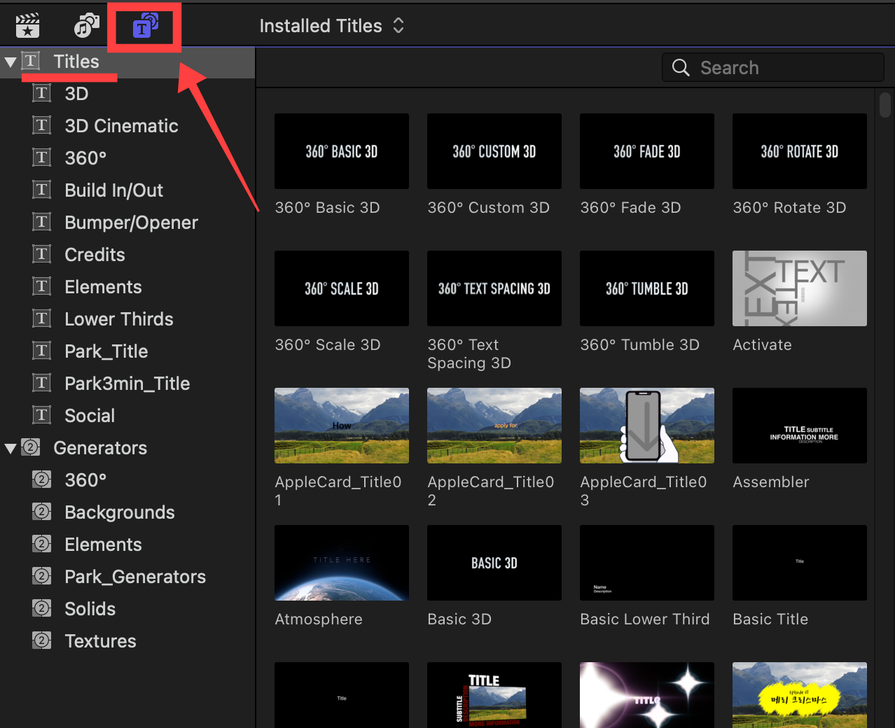Screen dimensions: 895x728
Task: Click in the Search titles field
Action: pyautogui.click(x=773, y=67)
